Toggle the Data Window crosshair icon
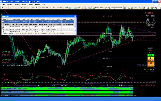This screenshot has height=101, width=161. (x=79, y=8)
